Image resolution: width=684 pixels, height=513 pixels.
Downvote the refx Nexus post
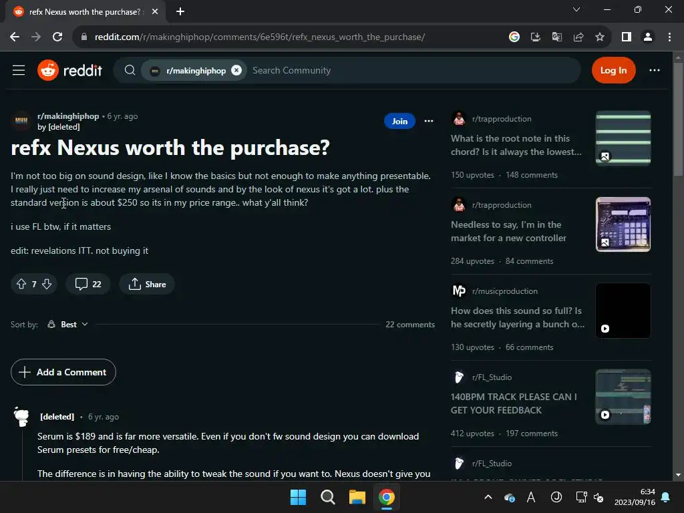[47, 285]
